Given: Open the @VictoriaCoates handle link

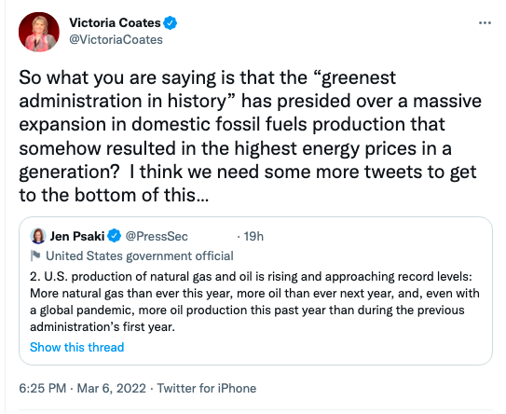Looking at the screenshot, I should click(116, 40).
